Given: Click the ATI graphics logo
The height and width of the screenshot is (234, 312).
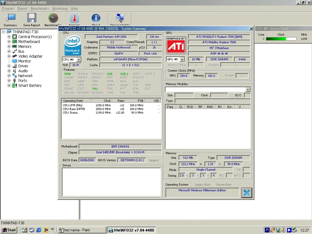Looking at the screenshot, I should click(176, 45).
